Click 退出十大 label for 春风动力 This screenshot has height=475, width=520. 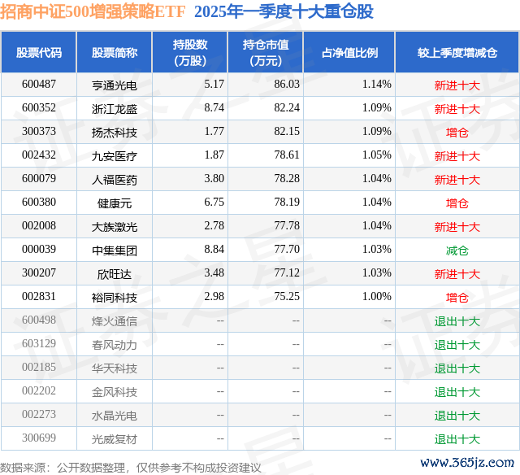457,345
